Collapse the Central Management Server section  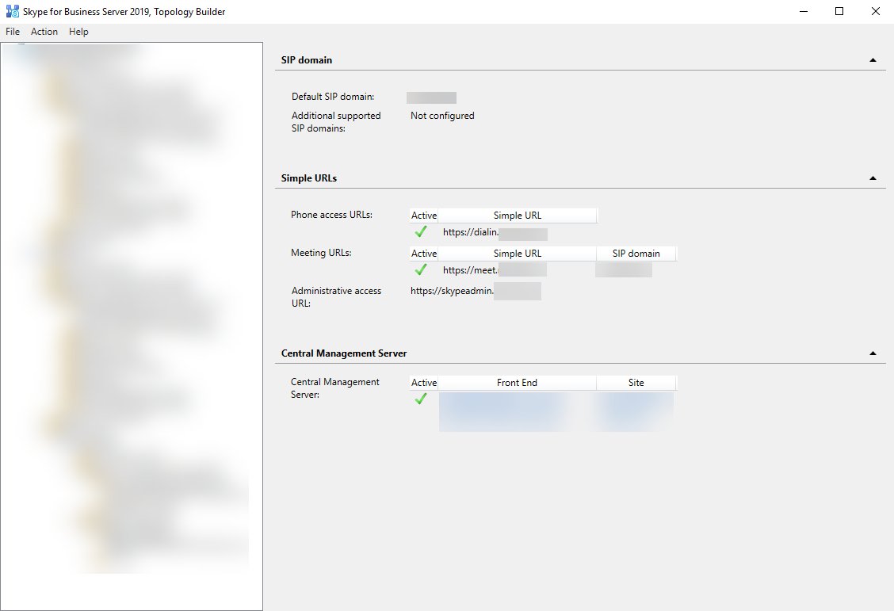pos(873,352)
